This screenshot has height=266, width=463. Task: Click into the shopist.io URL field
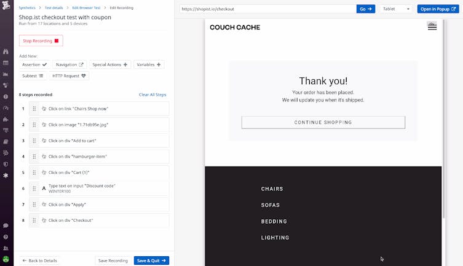pyautogui.click(x=268, y=9)
